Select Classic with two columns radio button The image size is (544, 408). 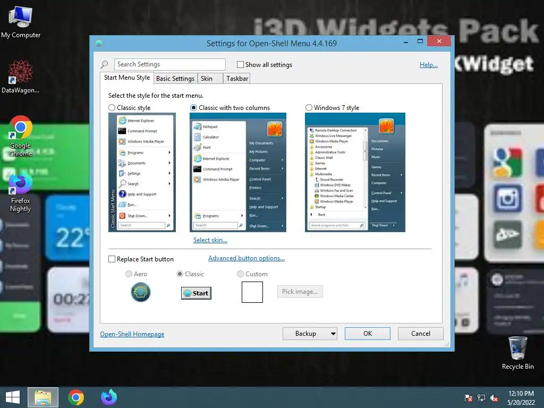[x=193, y=108]
